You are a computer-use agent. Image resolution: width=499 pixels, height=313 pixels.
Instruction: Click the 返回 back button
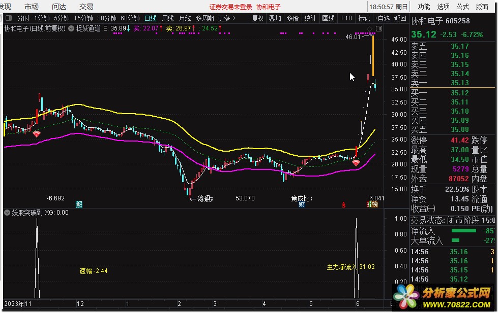(x=400, y=18)
